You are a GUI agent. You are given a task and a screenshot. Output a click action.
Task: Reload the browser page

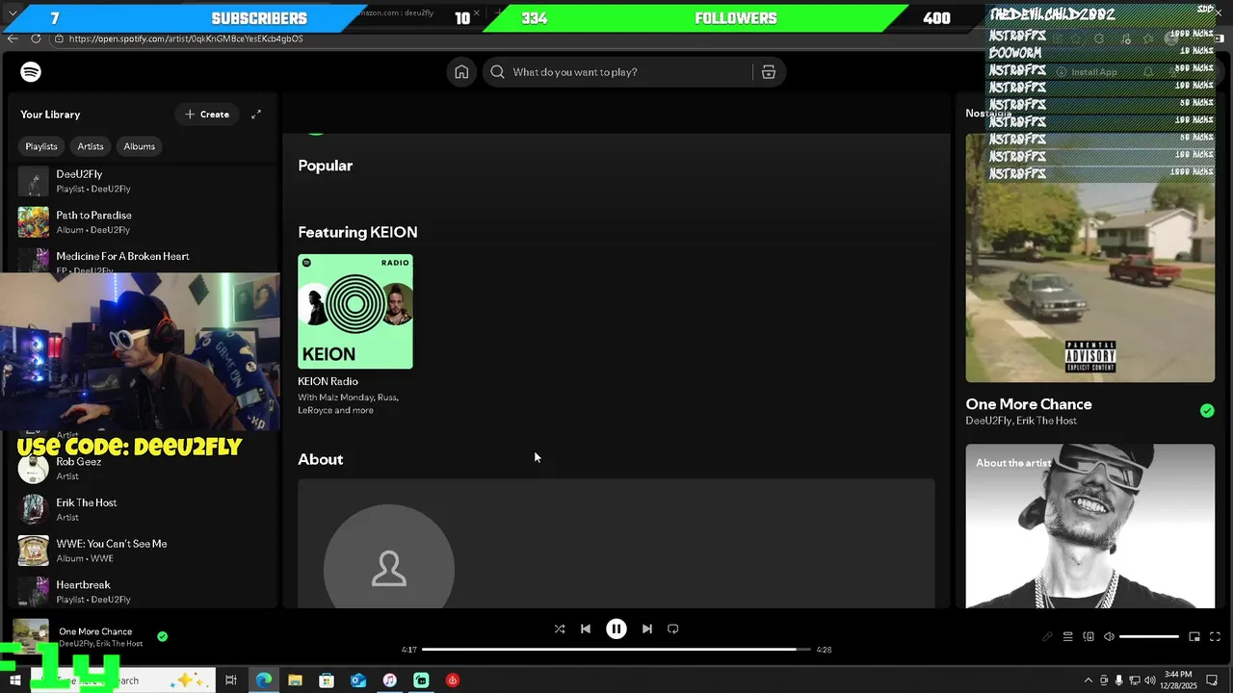pyautogui.click(x=36, y=38)
